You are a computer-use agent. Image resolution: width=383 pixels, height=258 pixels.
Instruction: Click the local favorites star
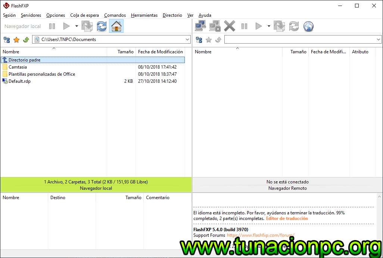click(16, 40)
